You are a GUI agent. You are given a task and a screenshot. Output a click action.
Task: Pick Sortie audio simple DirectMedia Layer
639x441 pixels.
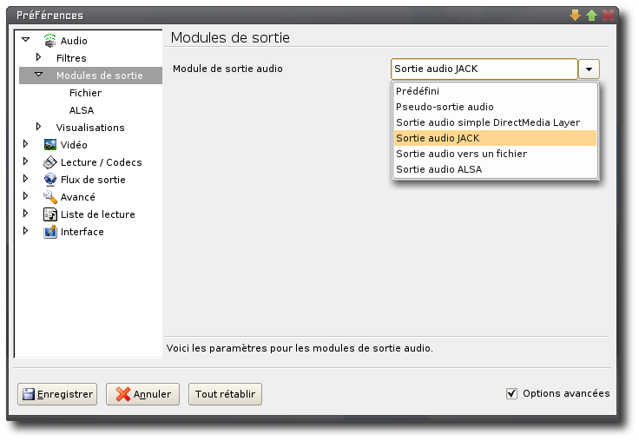pyautogui.click(x=495, y=122)
